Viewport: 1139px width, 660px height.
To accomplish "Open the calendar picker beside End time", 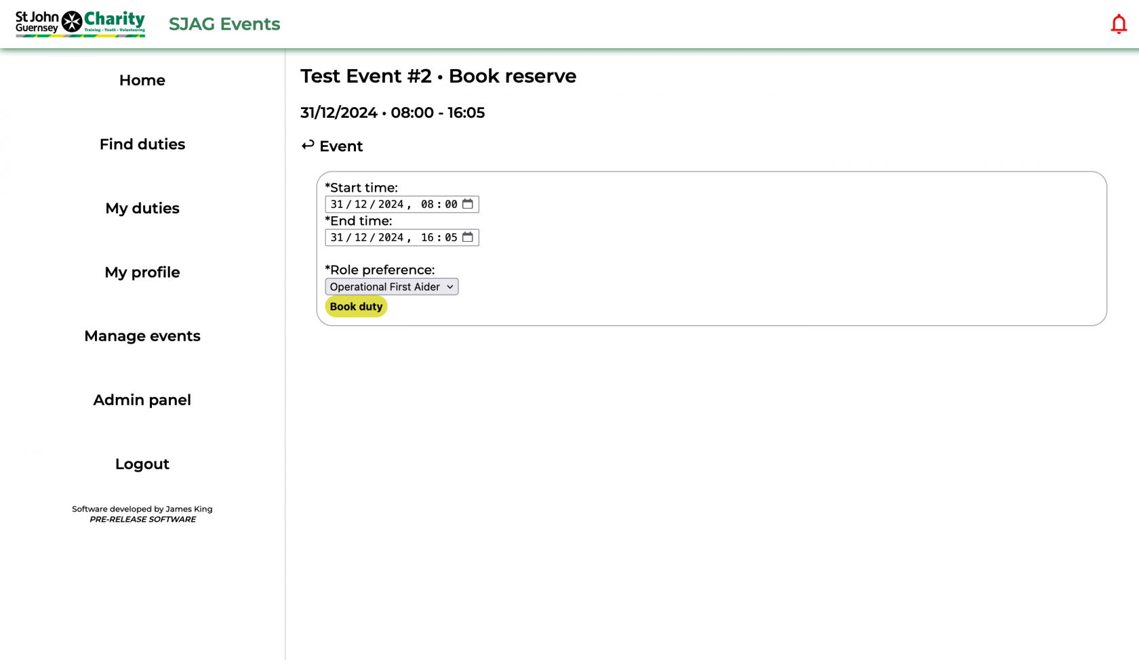I will tap(468, 237).
